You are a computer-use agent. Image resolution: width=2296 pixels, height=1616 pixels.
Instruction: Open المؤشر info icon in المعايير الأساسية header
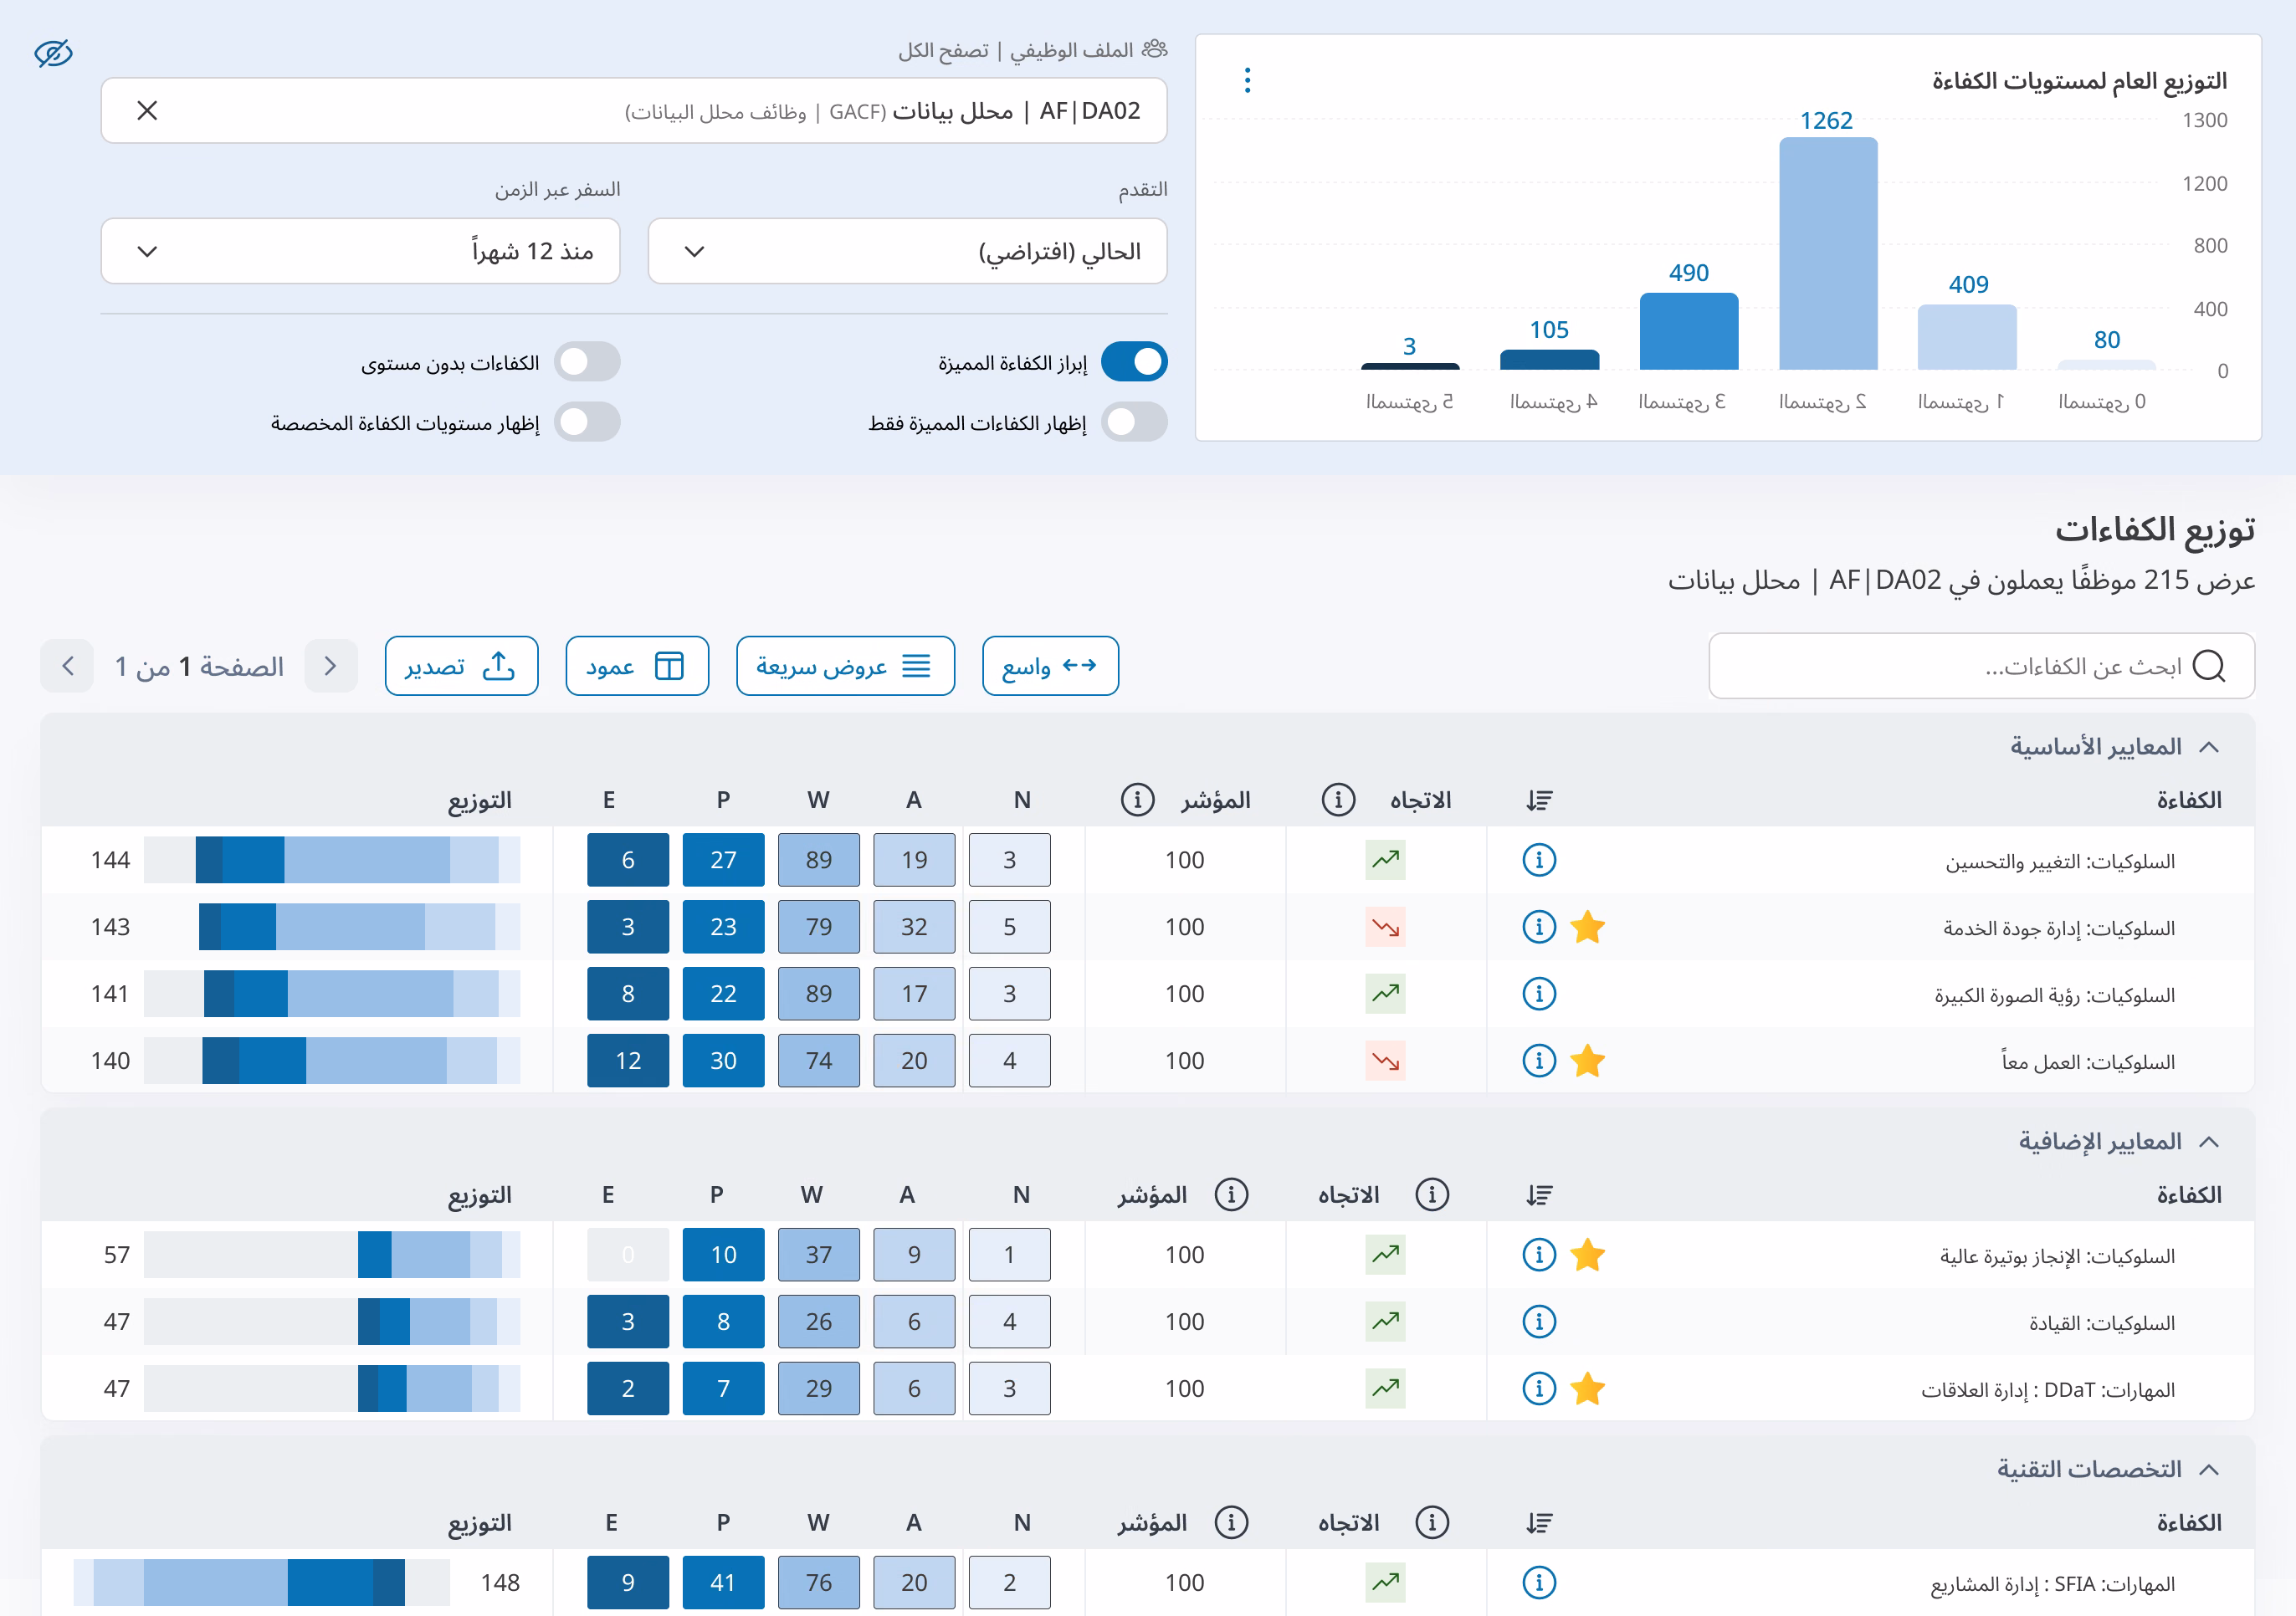pos(1137,800)
